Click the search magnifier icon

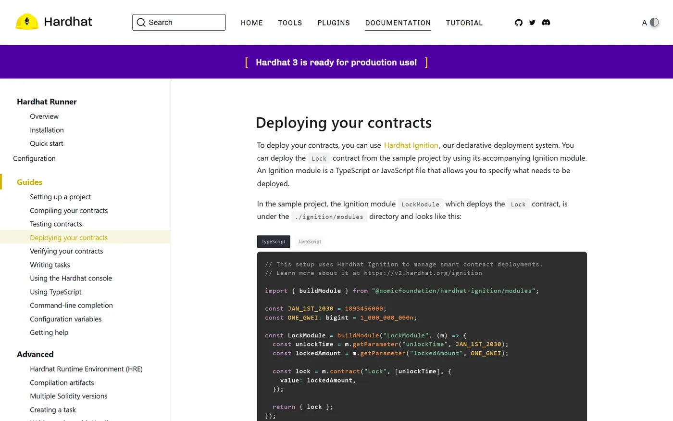pos(141,23)
